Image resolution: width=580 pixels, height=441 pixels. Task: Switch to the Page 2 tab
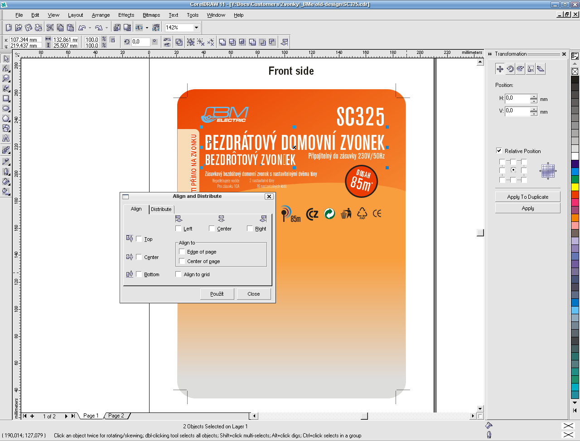(x=116, y=416)
